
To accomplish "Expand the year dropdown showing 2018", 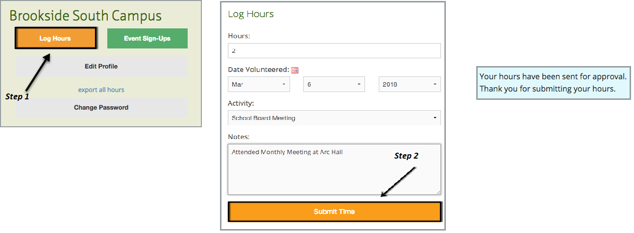I will (410, 84).
